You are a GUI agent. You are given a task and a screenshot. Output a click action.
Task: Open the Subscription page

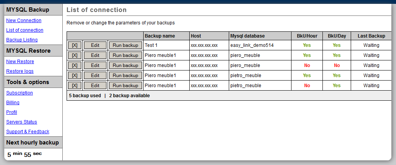pyautogui.click(x=19, y=93)
